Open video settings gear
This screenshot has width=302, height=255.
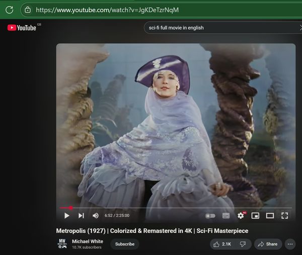[x=241, y=216]
